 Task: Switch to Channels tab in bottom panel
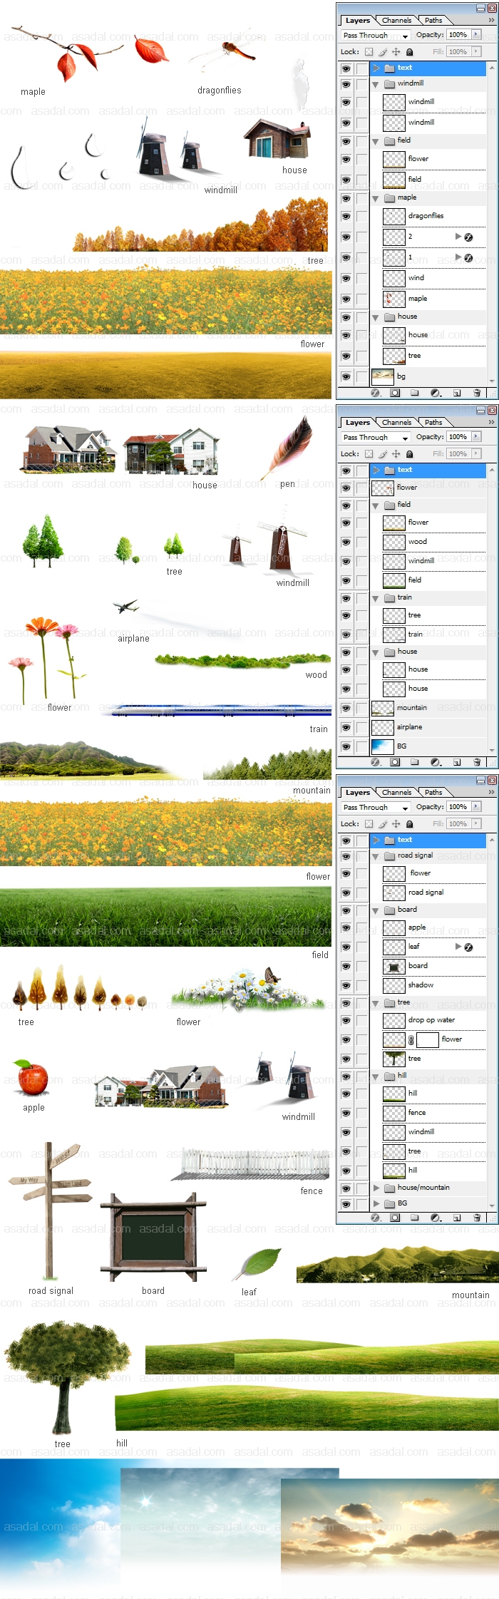pyautogui.click(x=396, y=793)
